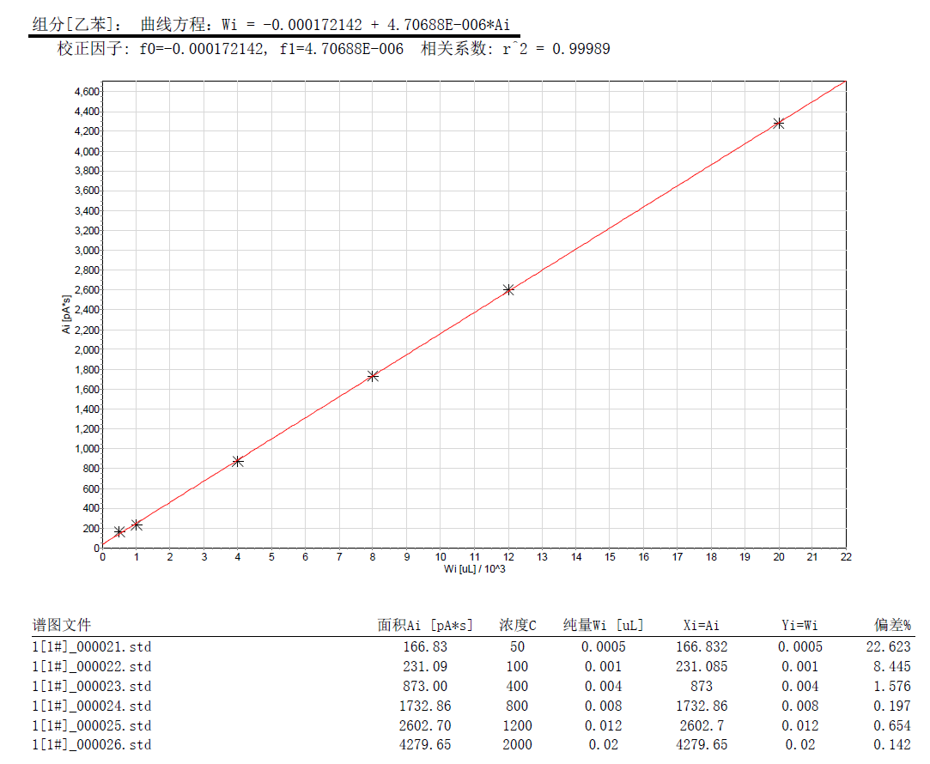This screenshot has width=930, height=764.
Task: Click the 1[1#]_000026.std file entry
Action: click(92, 744)
